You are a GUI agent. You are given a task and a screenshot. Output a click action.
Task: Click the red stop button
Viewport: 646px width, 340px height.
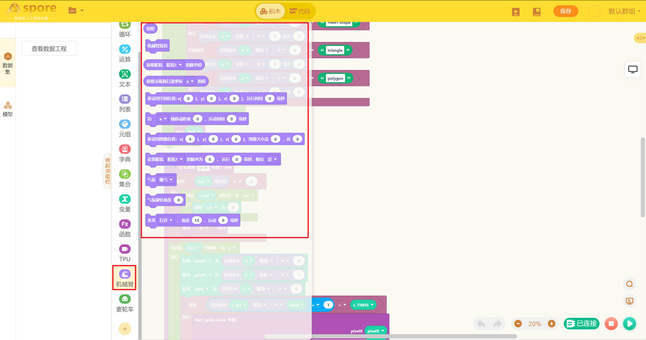pyautogui.click(x=611, y=323)
